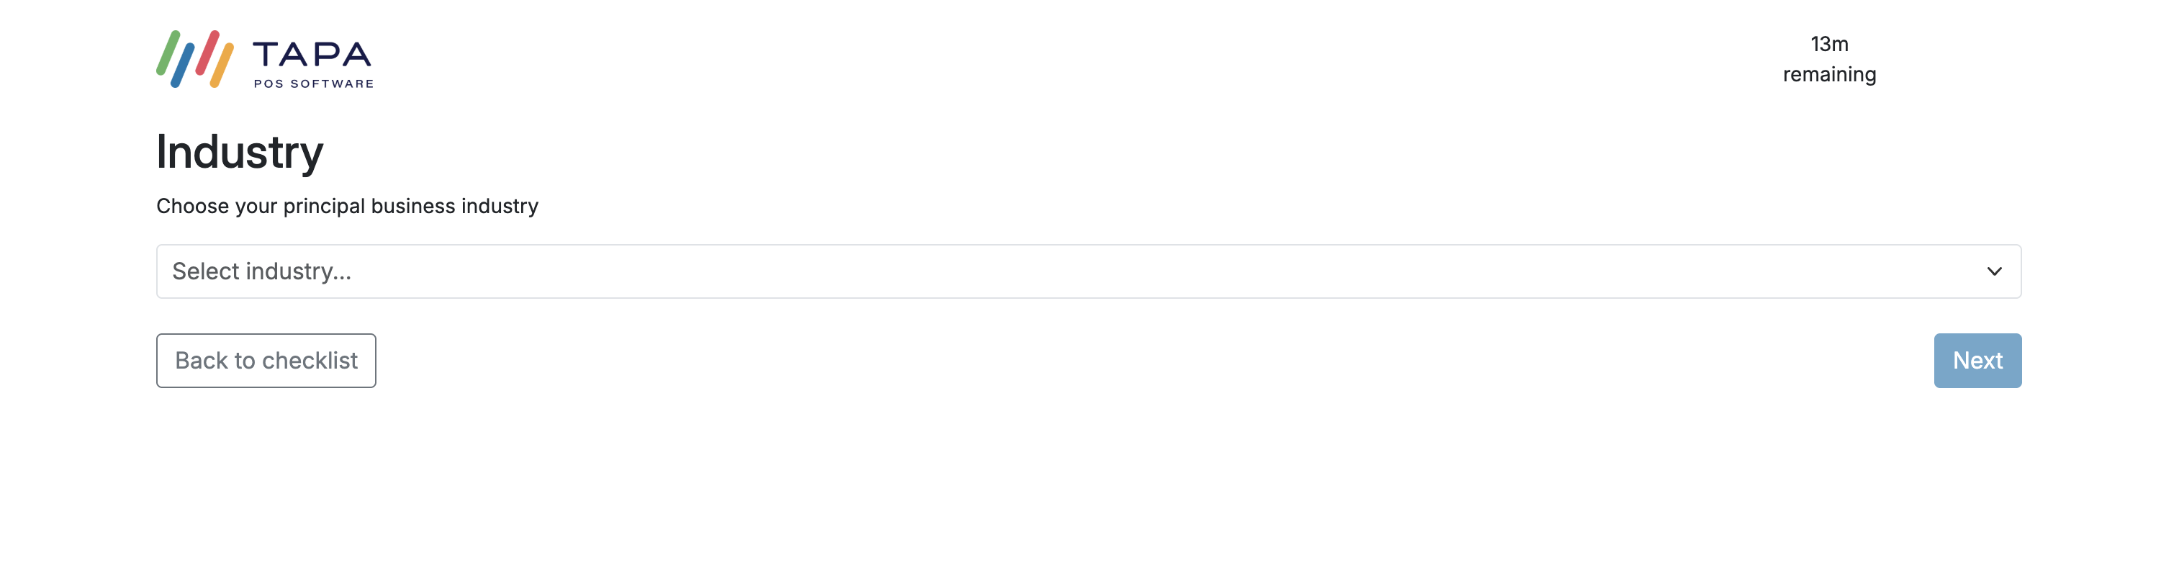Click 'Choose your principal business industry' text
This screenshot has height=563, width=2161.
point(347,207)
